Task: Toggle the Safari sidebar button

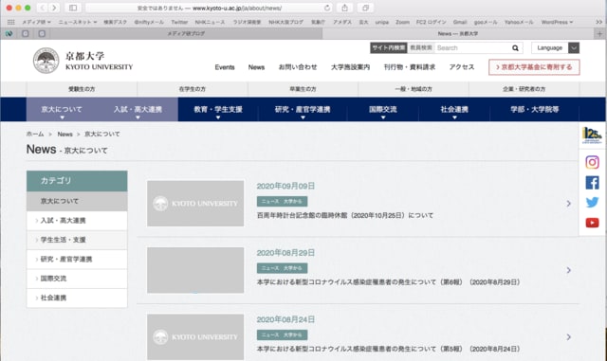Action: tap(73, 8)
